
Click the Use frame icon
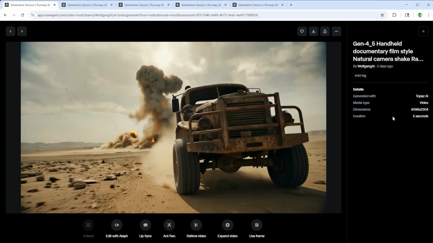pos(257,225)
